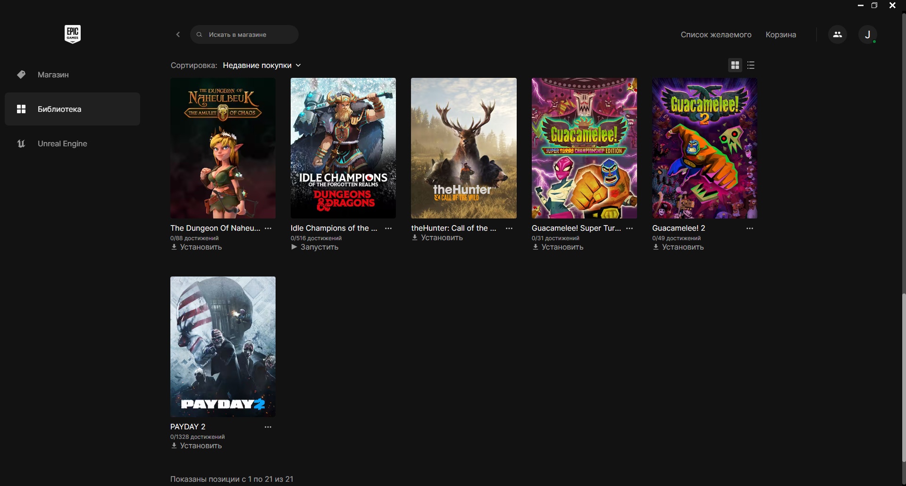This screenshot has width=906, height=486.
Task: Open options menu for PAYDAY 2
Action: (268, 427)
